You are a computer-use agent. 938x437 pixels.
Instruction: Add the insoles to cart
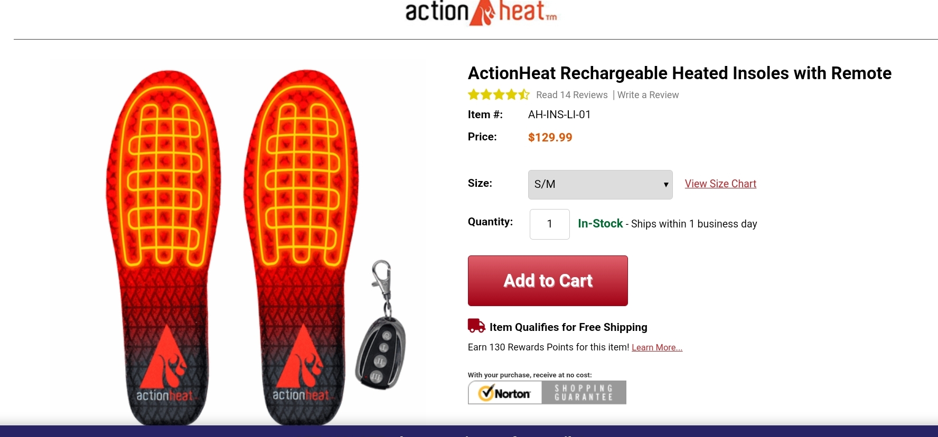pos(548,281)
